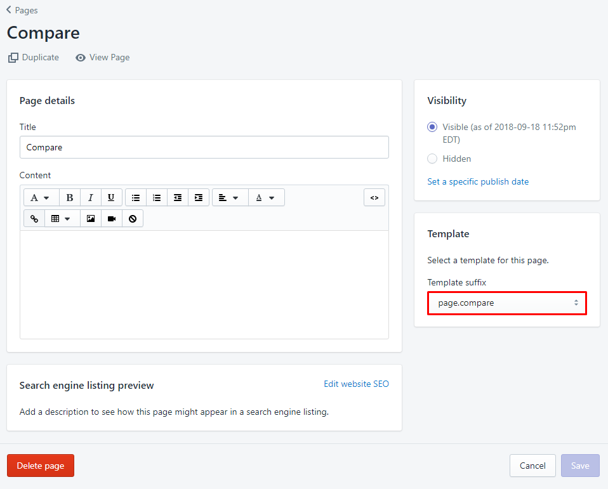The width and height of the screenshot is (608, 489).
Task: Open the text alignment dropdown
Action: click(x=229, y=198)
